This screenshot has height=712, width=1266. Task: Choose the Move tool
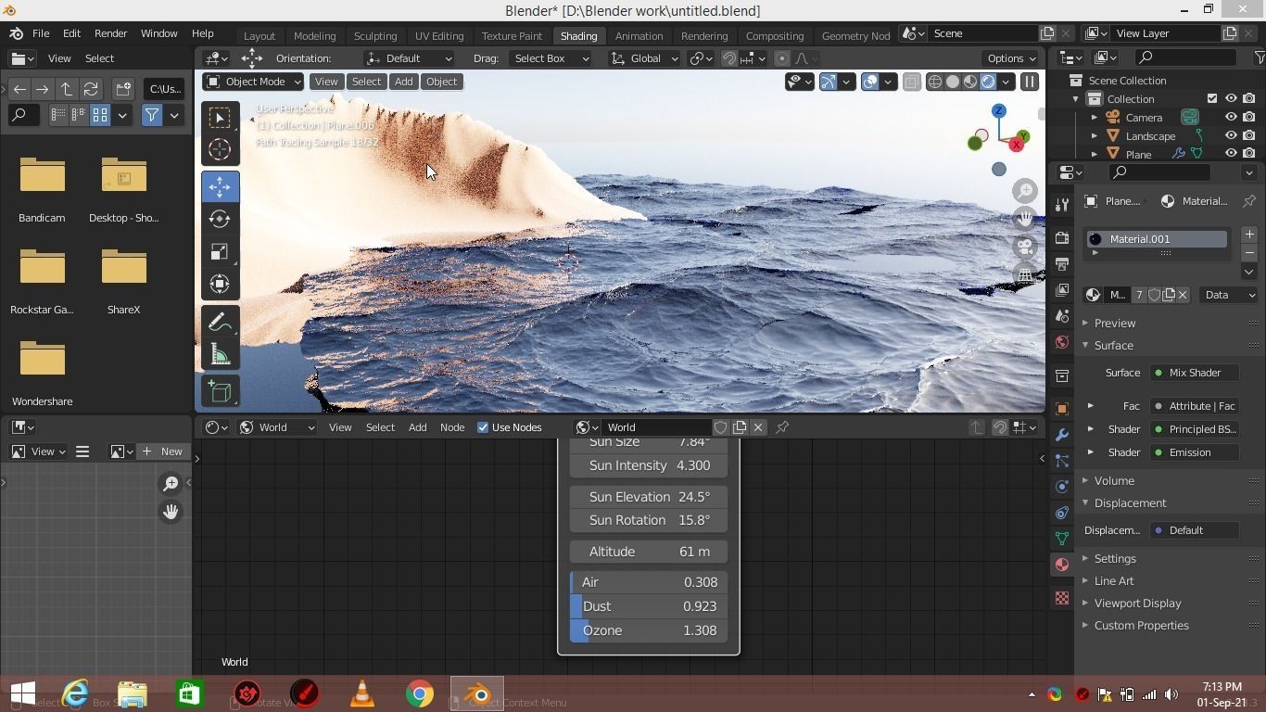pyautogui.click(x=220, y=186)
